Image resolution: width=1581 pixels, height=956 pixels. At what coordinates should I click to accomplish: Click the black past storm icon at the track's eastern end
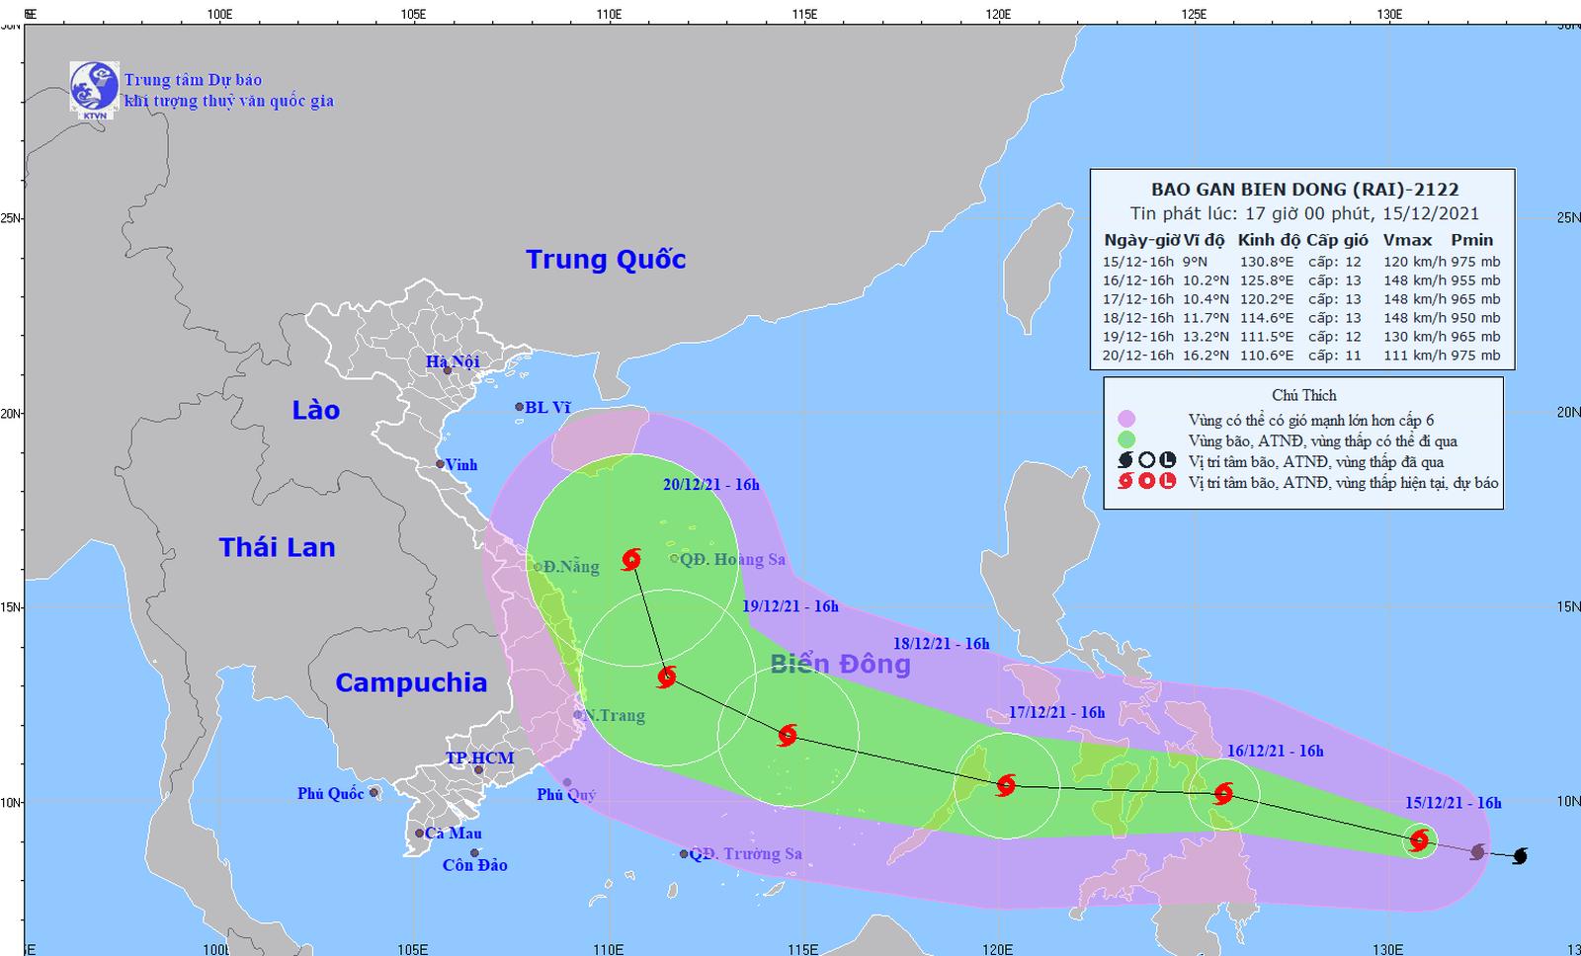point(1519,855)
